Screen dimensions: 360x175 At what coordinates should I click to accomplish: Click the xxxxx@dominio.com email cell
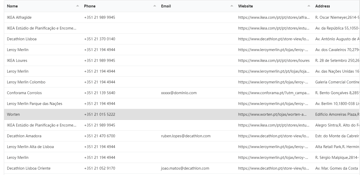coord(179,93)
